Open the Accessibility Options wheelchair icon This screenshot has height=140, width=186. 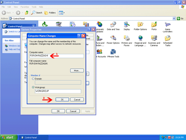[45, 24]
